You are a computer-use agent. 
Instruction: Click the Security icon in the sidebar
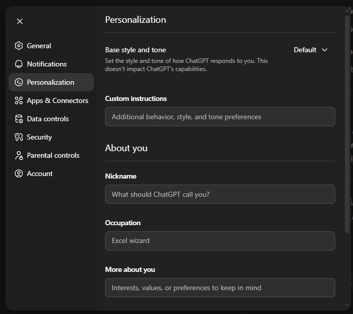click(19, 137)
